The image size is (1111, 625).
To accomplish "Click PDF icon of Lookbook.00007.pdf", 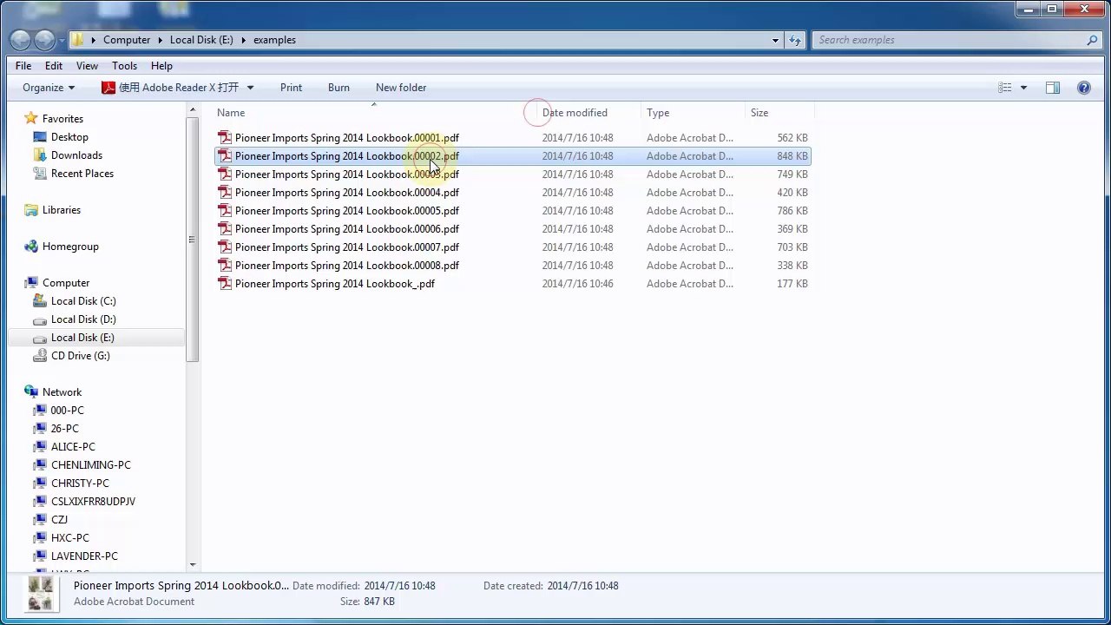I will 225,247.
